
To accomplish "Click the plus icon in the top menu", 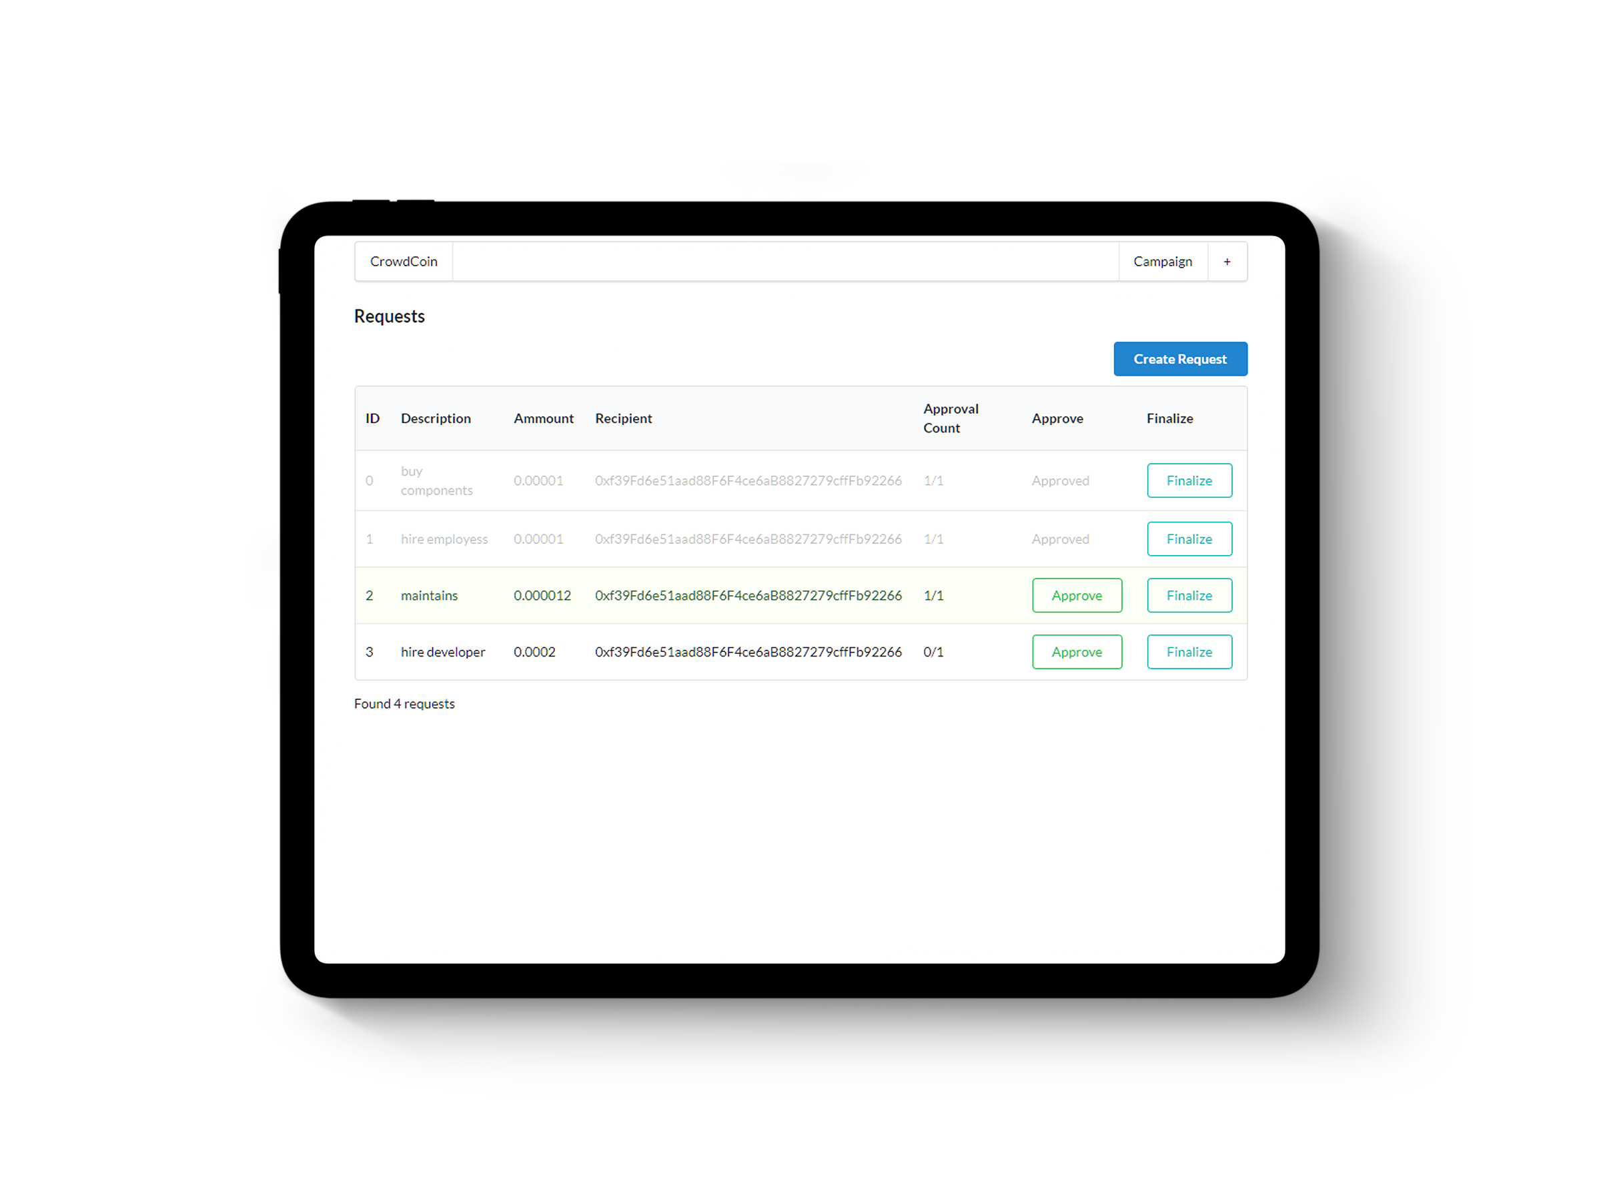I will [1227, 262].
